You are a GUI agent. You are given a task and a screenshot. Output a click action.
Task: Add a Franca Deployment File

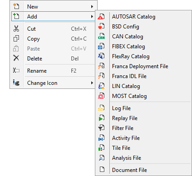(144, 66)
